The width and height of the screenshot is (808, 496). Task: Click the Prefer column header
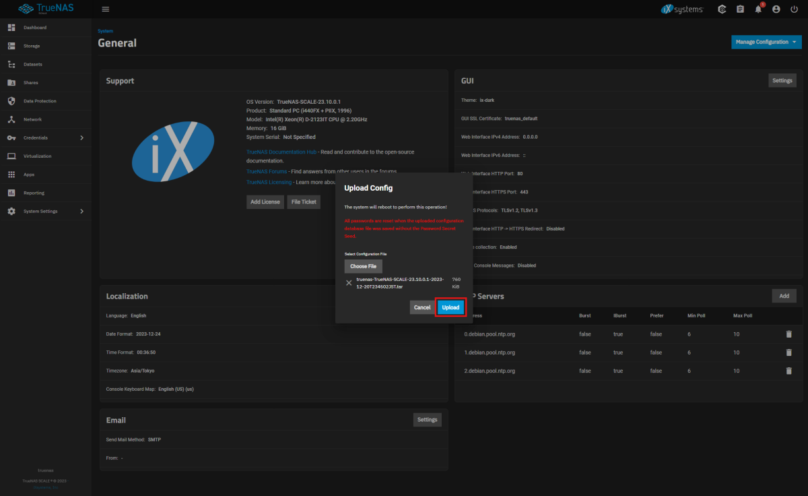tap(656, 315)
